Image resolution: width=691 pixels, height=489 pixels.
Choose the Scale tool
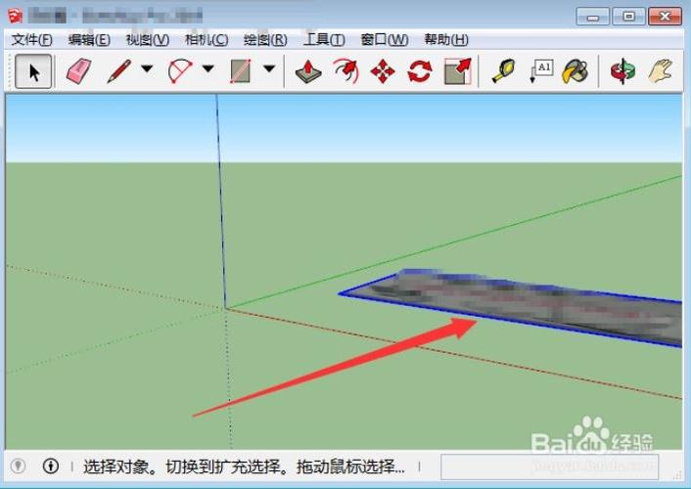coord(457,71)
